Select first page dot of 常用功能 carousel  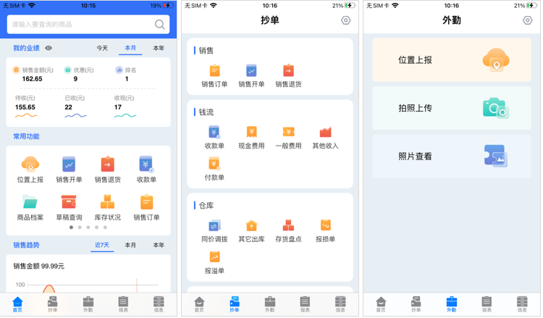click(x=72, y=227)
